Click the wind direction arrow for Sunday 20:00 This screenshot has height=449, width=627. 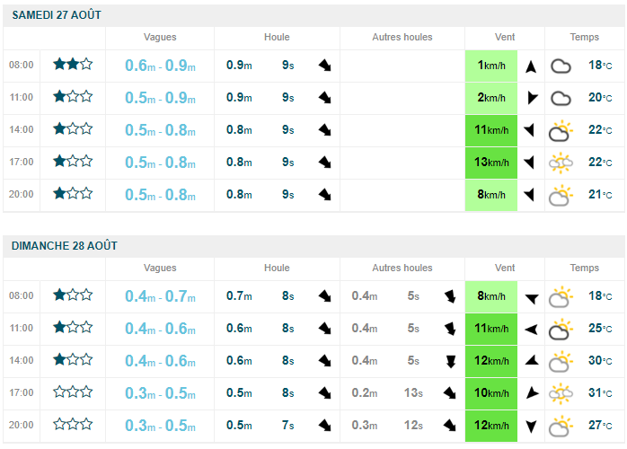coord(531,425)
